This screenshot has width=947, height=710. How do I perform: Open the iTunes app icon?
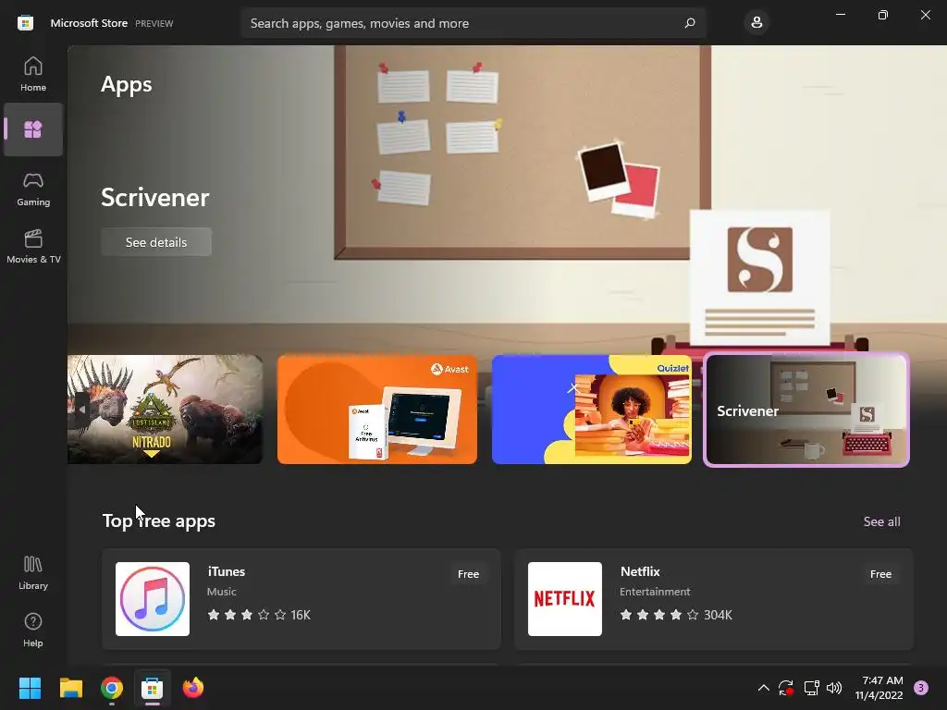153,599
